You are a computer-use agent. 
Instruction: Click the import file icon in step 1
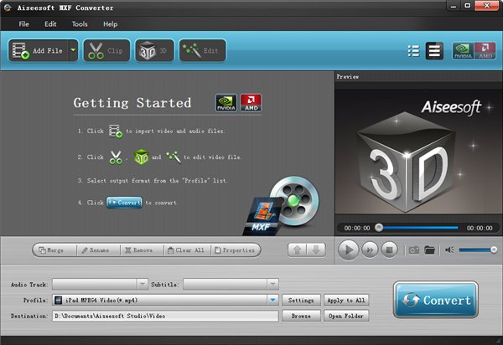(116, 131)
